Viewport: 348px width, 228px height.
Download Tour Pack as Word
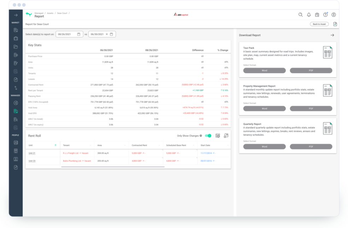click(x=264, y=70)
